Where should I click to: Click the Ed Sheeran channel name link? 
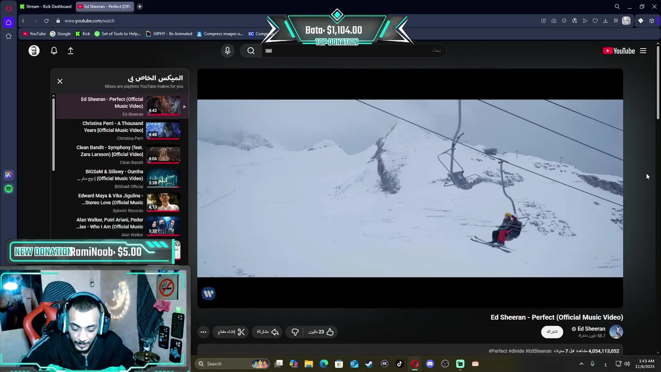point(591,329)
